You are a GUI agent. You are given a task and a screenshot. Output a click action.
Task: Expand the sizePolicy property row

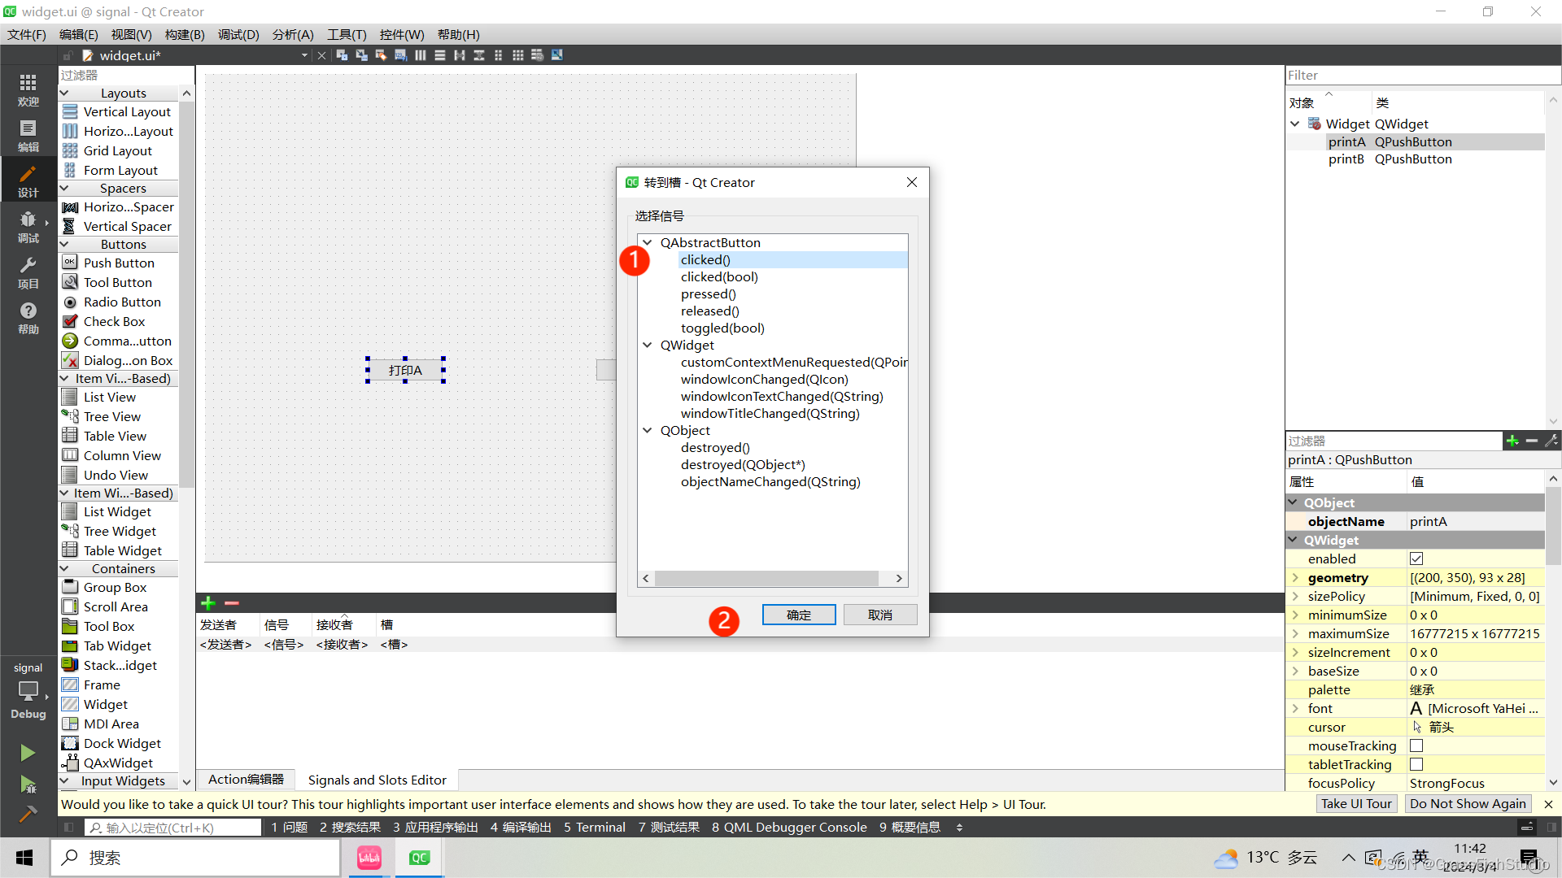click(x=1295, y=596)
